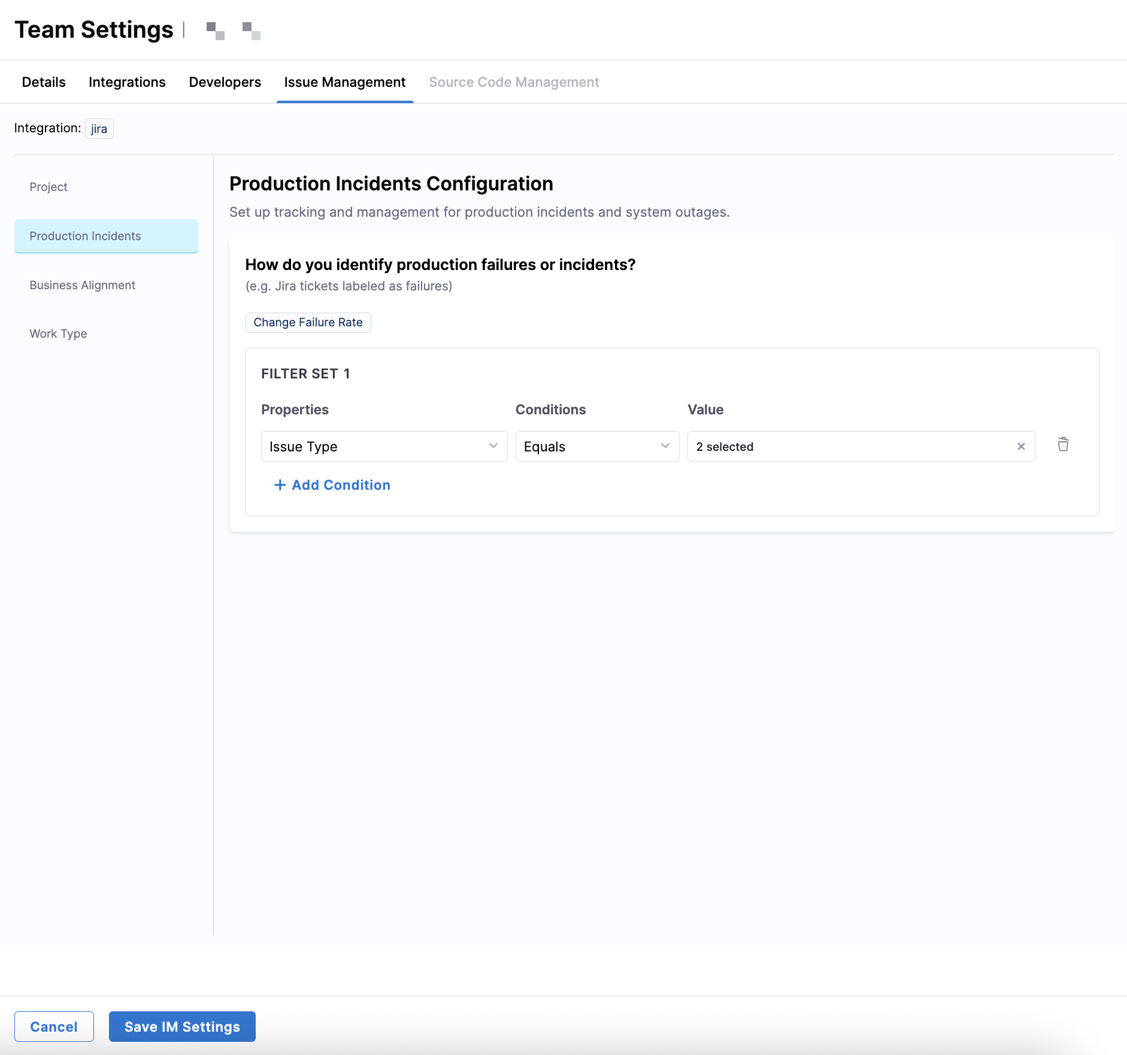This screenshot has width=1127, height=1055.
Task: Save the IM Settings
Action: pos(182,1027)
